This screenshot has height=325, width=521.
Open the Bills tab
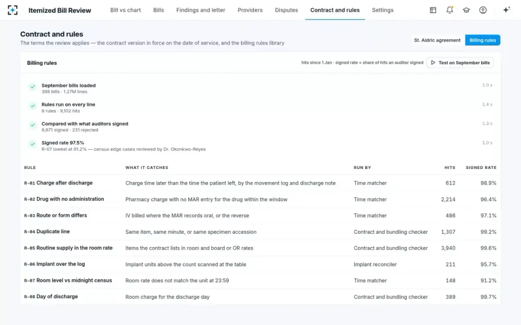click(158, 10)
